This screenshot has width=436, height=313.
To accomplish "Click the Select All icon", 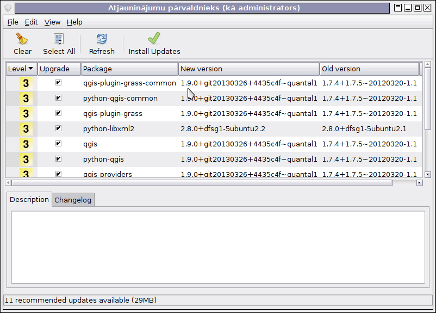I will [59, 39].
